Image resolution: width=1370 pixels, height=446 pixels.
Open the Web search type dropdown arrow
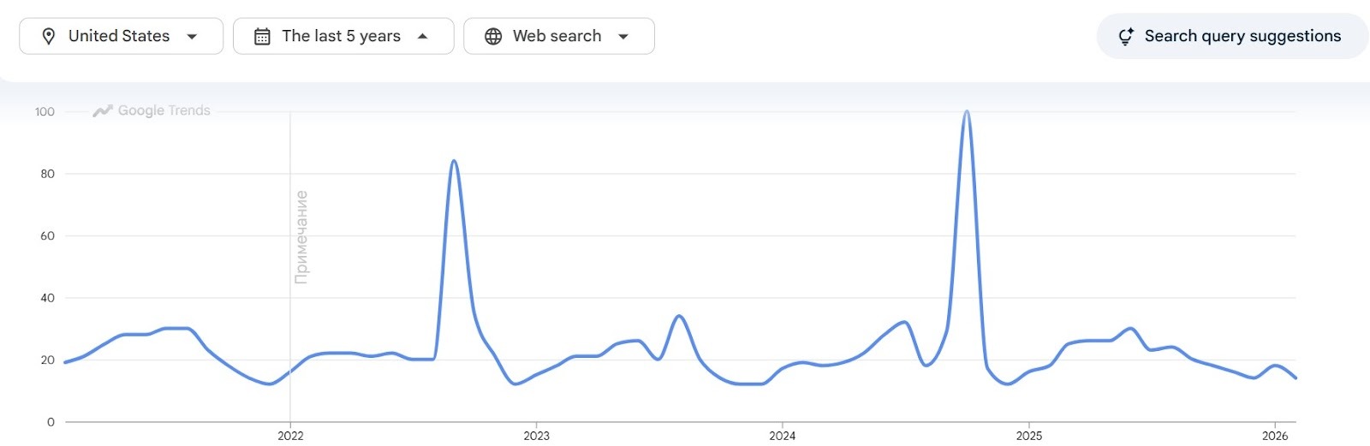623,36
